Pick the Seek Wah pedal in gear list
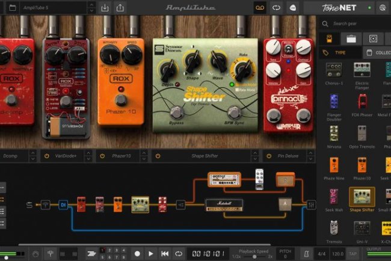 click(334, 200)
